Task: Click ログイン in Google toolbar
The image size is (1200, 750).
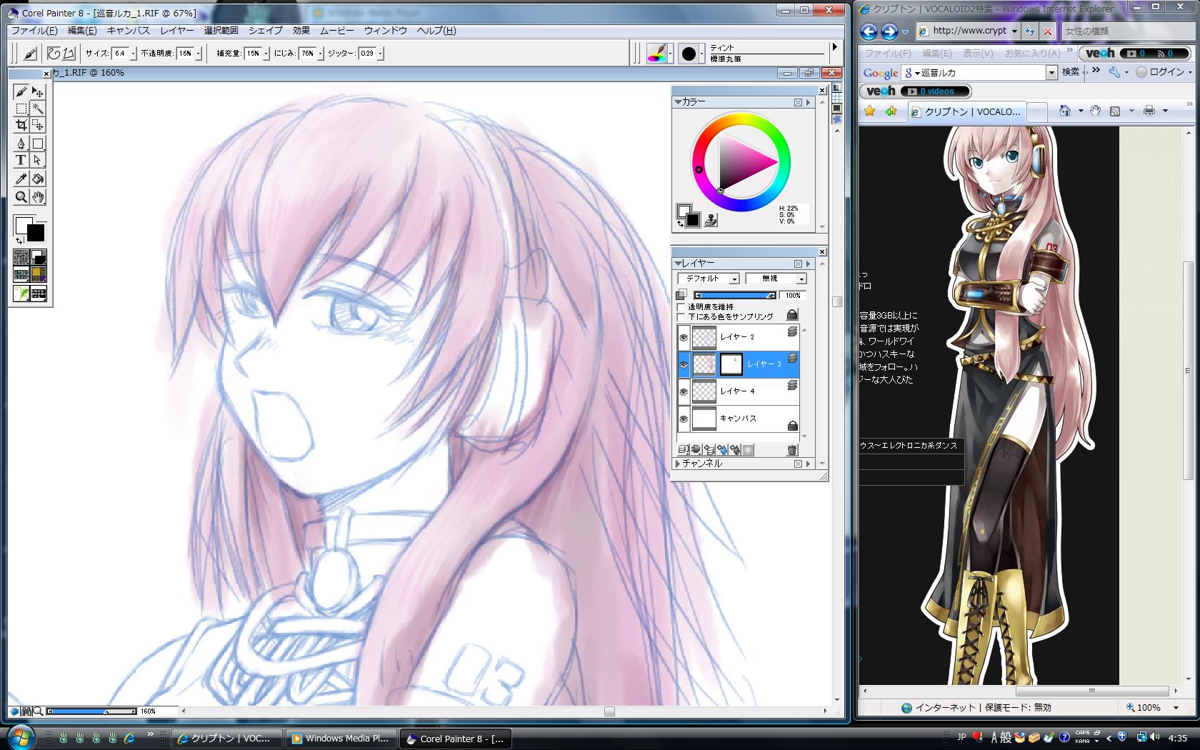Action: click(x=1161, y=72)
